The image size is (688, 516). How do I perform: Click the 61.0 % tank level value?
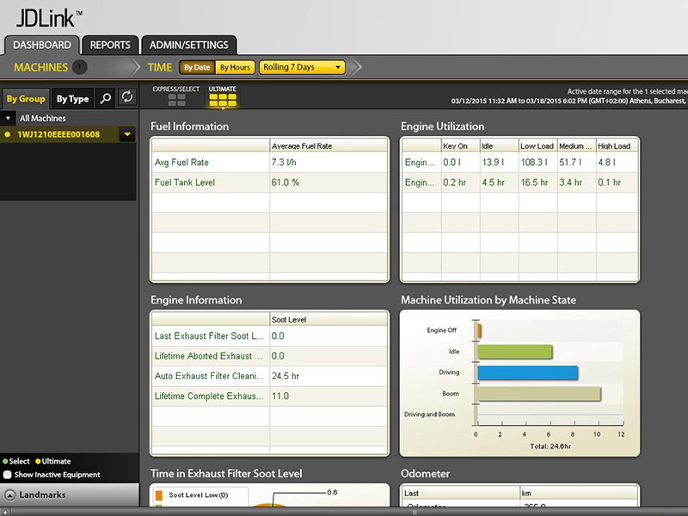point(286,182)
